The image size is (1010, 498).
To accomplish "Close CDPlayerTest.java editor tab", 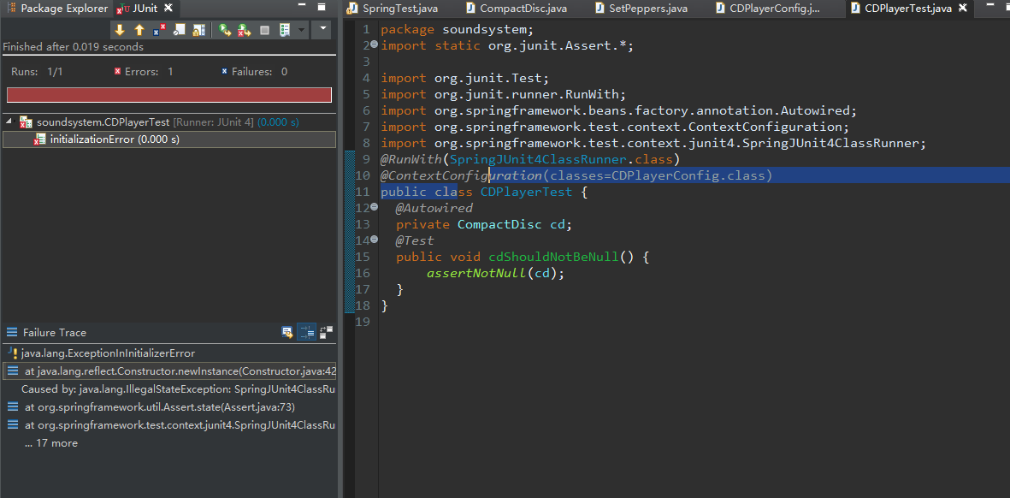I will pos(964,9).
